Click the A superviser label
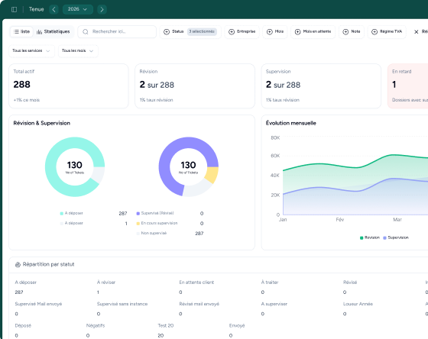This screenshot has width=428, height=339. 274,304
